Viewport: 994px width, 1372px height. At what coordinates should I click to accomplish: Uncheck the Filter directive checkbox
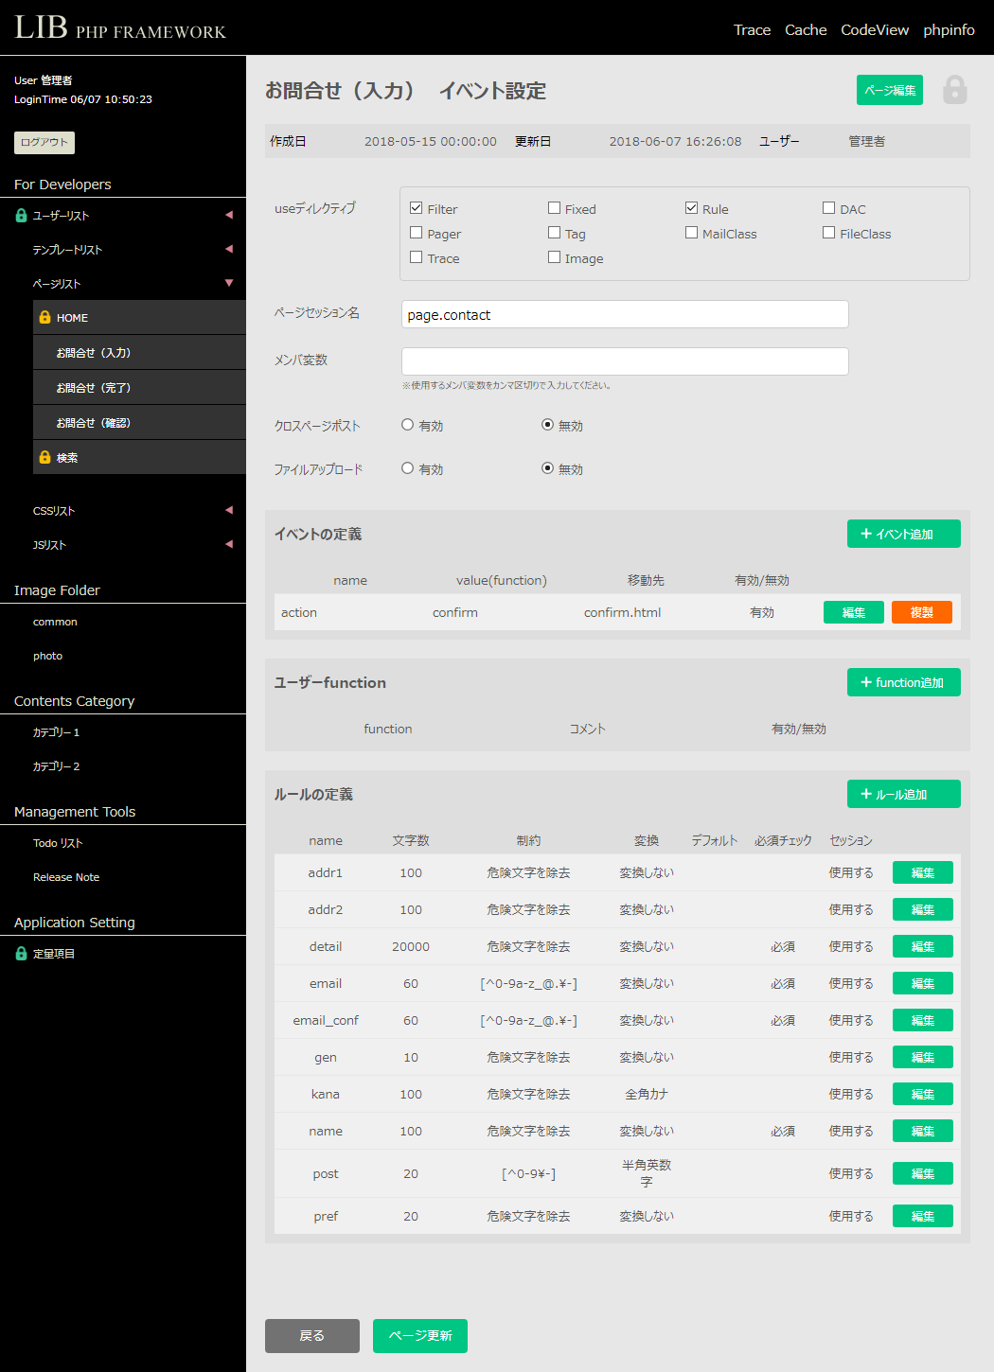pos(417,208)
